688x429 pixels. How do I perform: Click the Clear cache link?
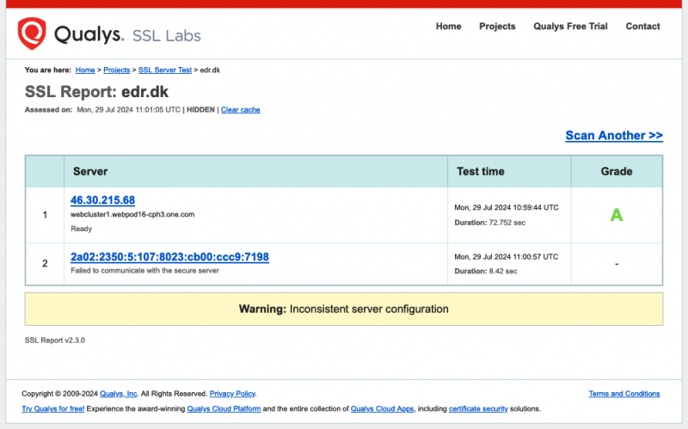(x=241, y=110)
